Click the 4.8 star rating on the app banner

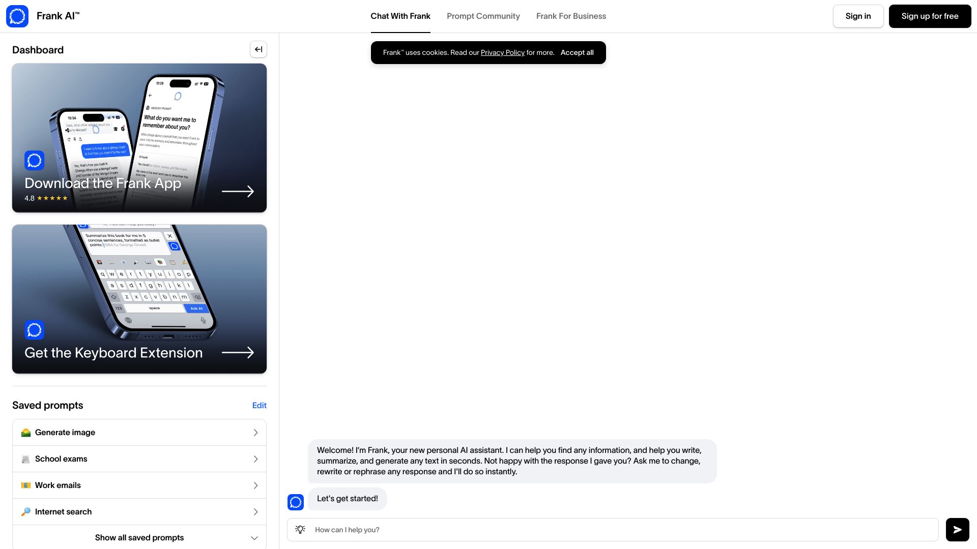coord(46,198)
